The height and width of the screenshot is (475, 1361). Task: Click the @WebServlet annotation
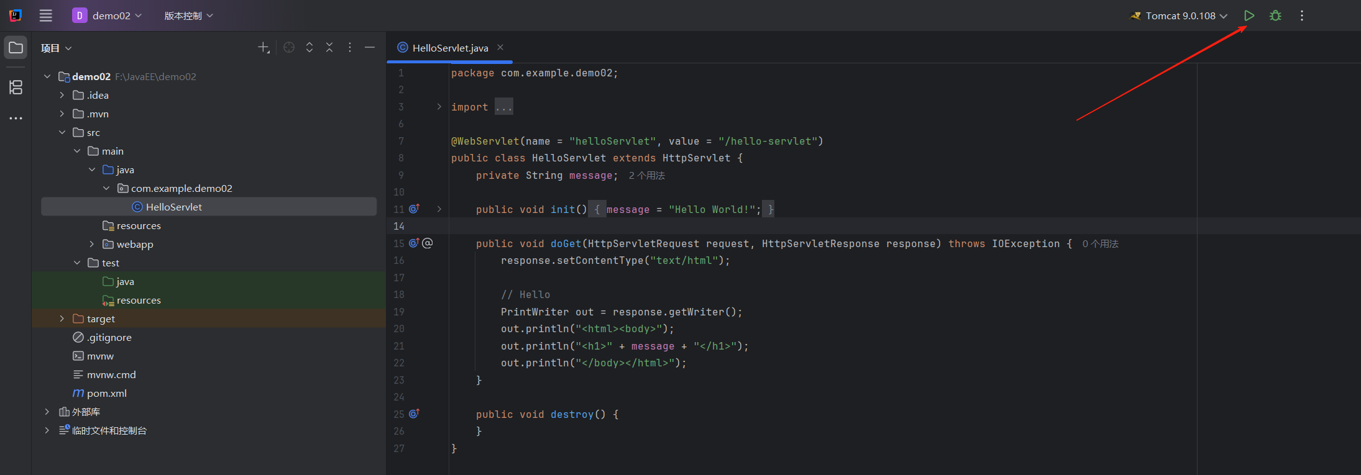coord(485,142)
